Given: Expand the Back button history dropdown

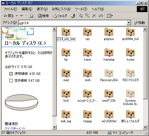Looking at the screenshot, I should click(x=17, y=16).
